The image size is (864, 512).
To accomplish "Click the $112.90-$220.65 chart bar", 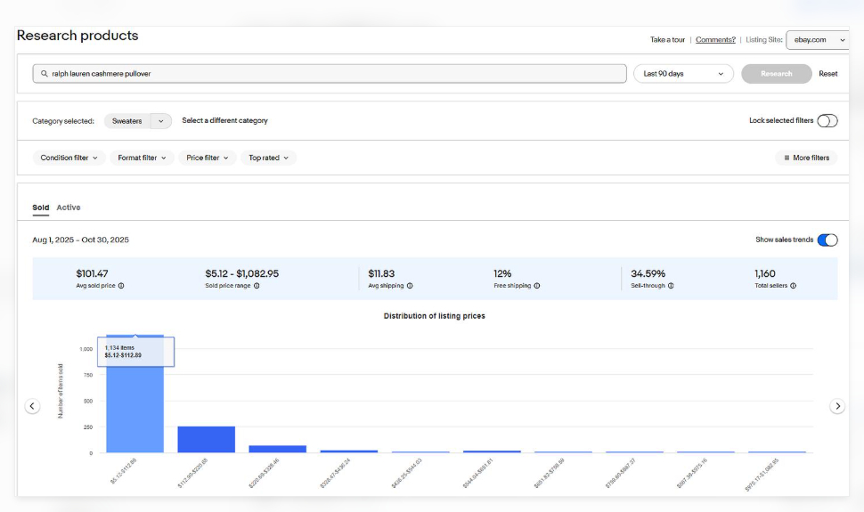I will click(x=206, y=439).
